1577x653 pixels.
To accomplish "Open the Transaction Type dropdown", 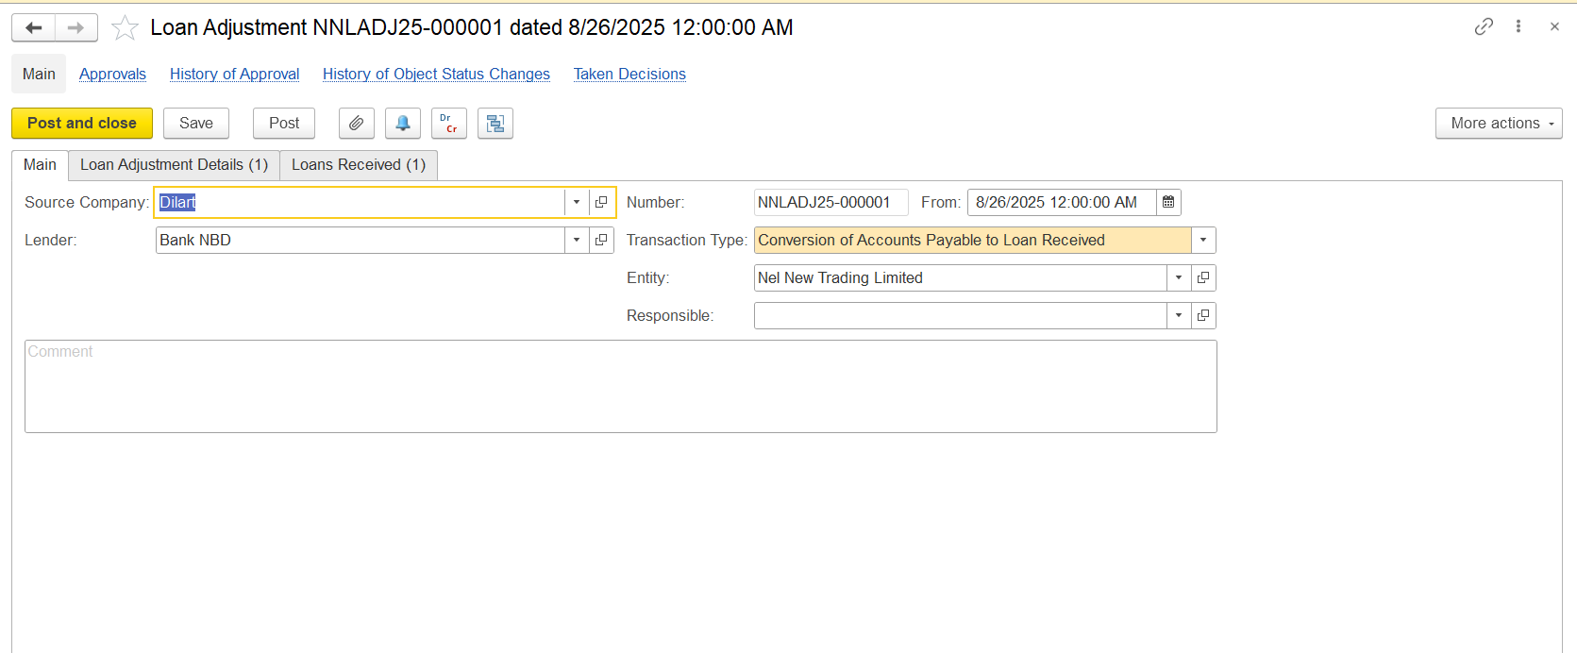I will point(1203,240).
